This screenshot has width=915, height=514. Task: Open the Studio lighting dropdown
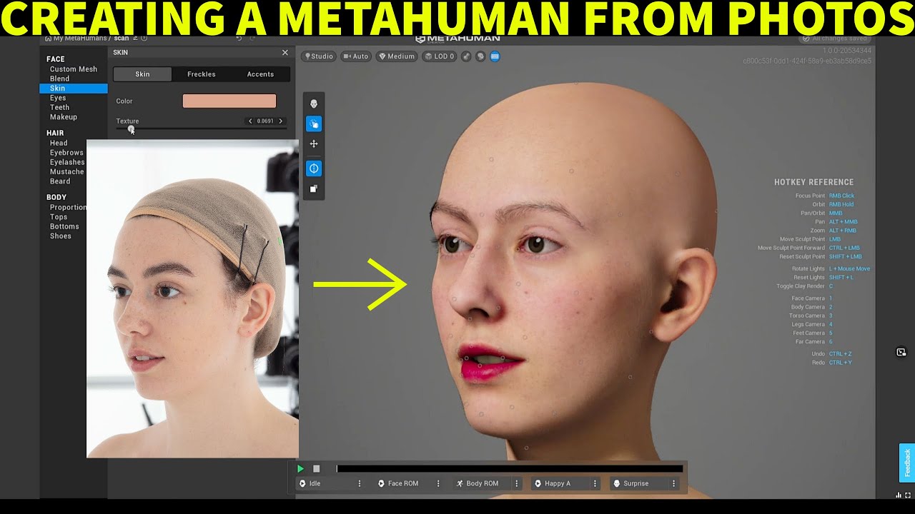(x=318, y=56)
